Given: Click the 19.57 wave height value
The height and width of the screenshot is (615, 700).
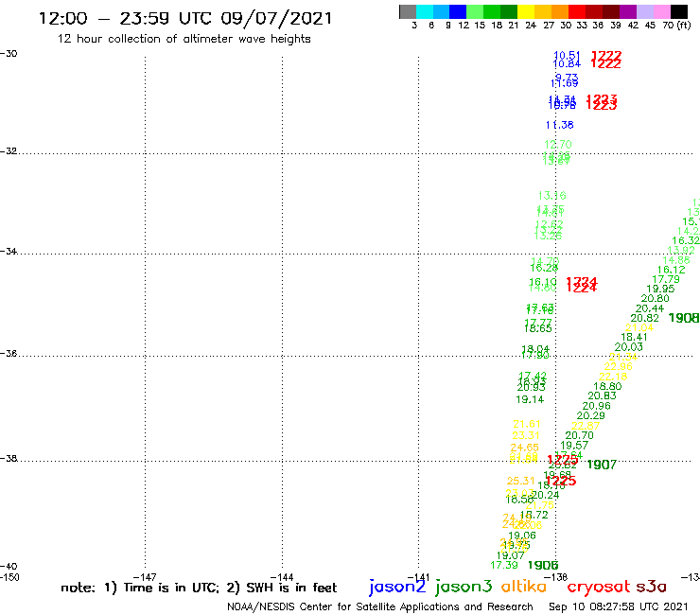Looking at the screenshot, I should click(574, 446).
